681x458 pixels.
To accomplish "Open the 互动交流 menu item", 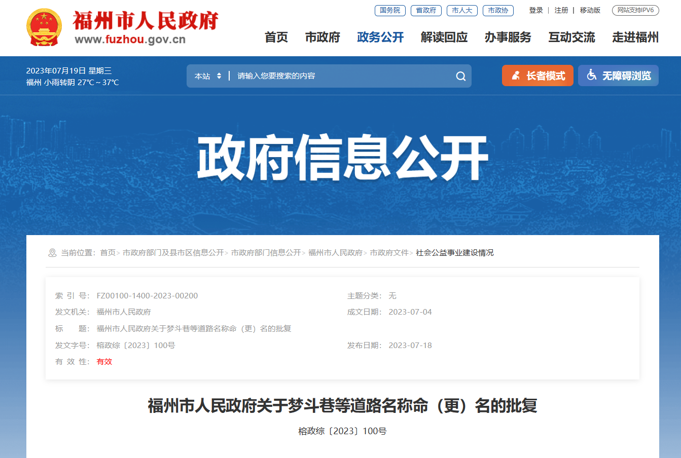I will tap(571, 37).
